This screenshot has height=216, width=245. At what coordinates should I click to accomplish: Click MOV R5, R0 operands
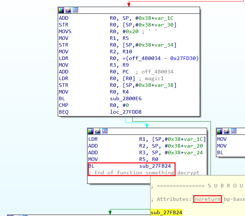point(149,159)
